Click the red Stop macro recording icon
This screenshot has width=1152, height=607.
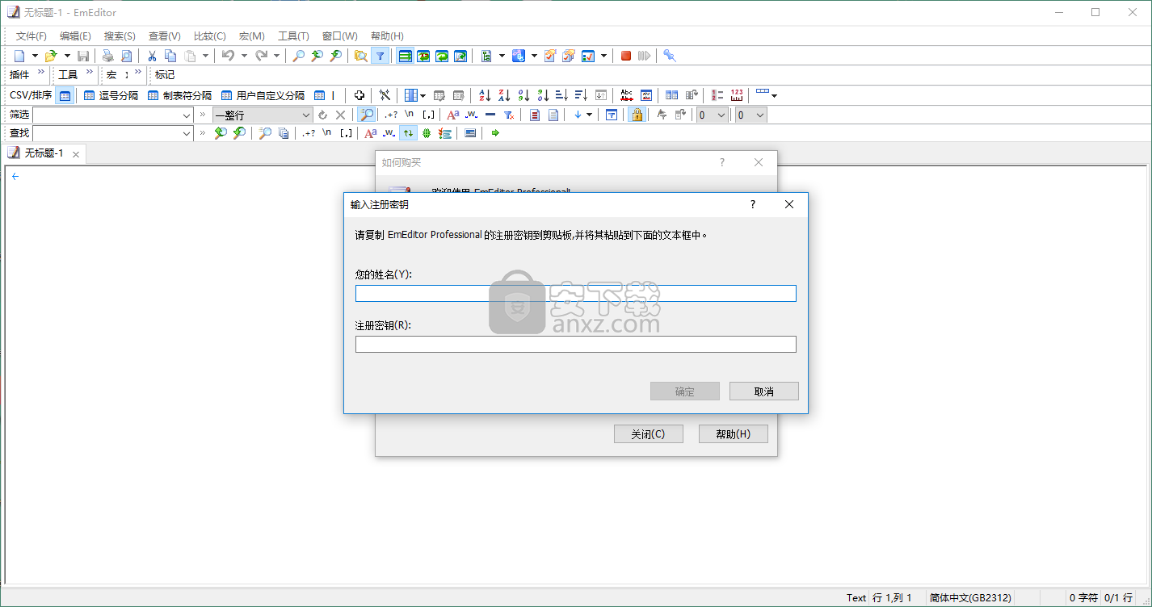pos(626,56)
